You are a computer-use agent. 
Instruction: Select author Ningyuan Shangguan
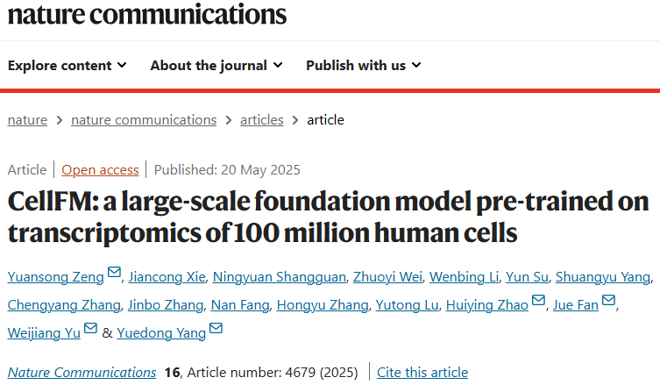coord(279,276)
